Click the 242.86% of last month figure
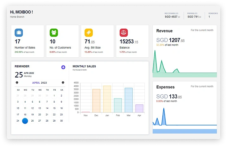Viewport: 227px width, 147px height. coord(24,52)
